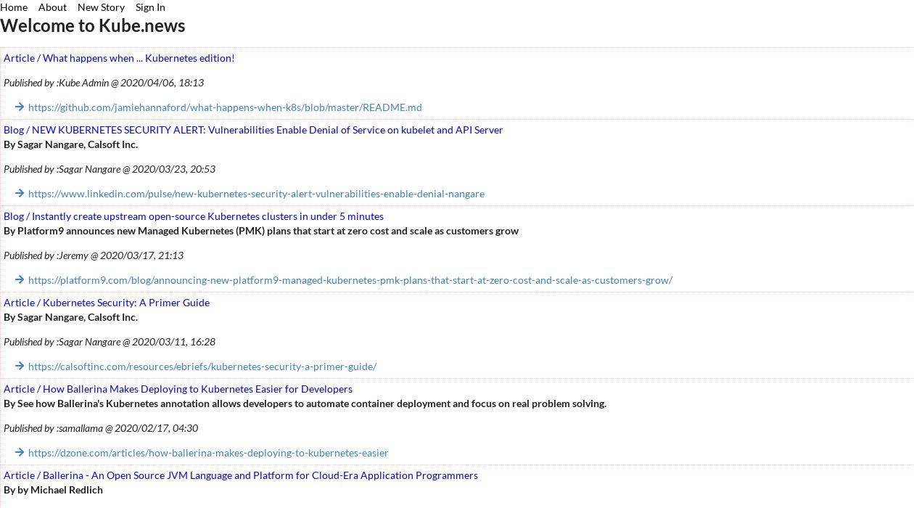
Task: Go to the Home menu item
Action: tap(14, 7)
